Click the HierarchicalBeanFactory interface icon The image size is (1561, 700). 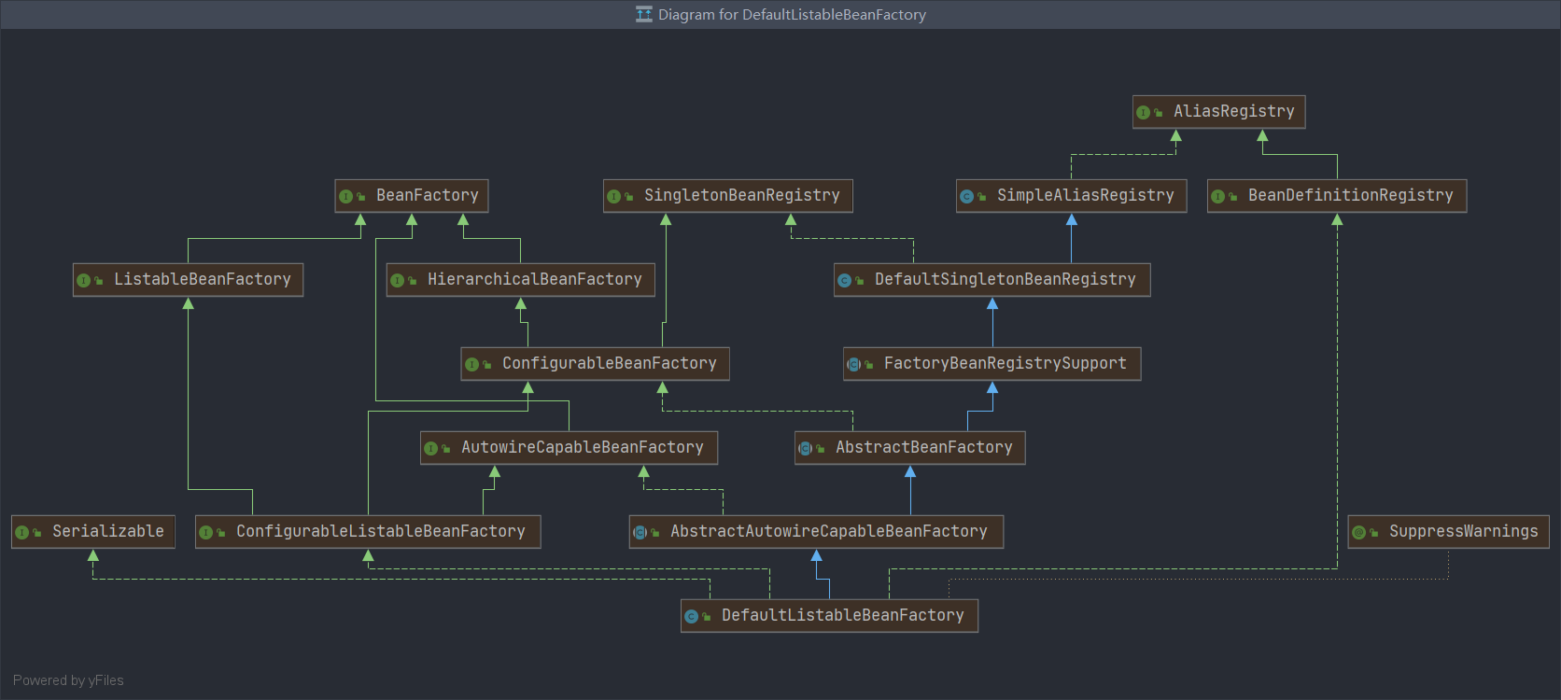coord(397,281)
